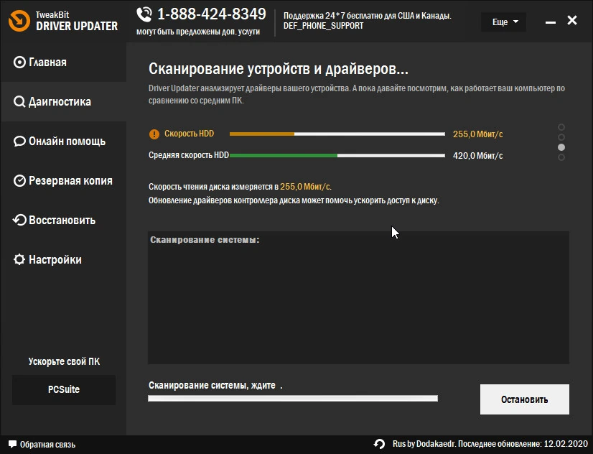Click the Обратная связь speech bubble icon
Screen dimensions: 593x454
pyautogui.click(x=12, y=444)
